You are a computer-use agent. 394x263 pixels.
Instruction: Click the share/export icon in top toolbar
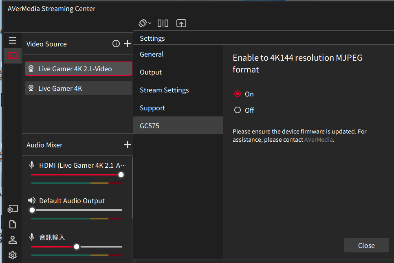coord(181,23)
